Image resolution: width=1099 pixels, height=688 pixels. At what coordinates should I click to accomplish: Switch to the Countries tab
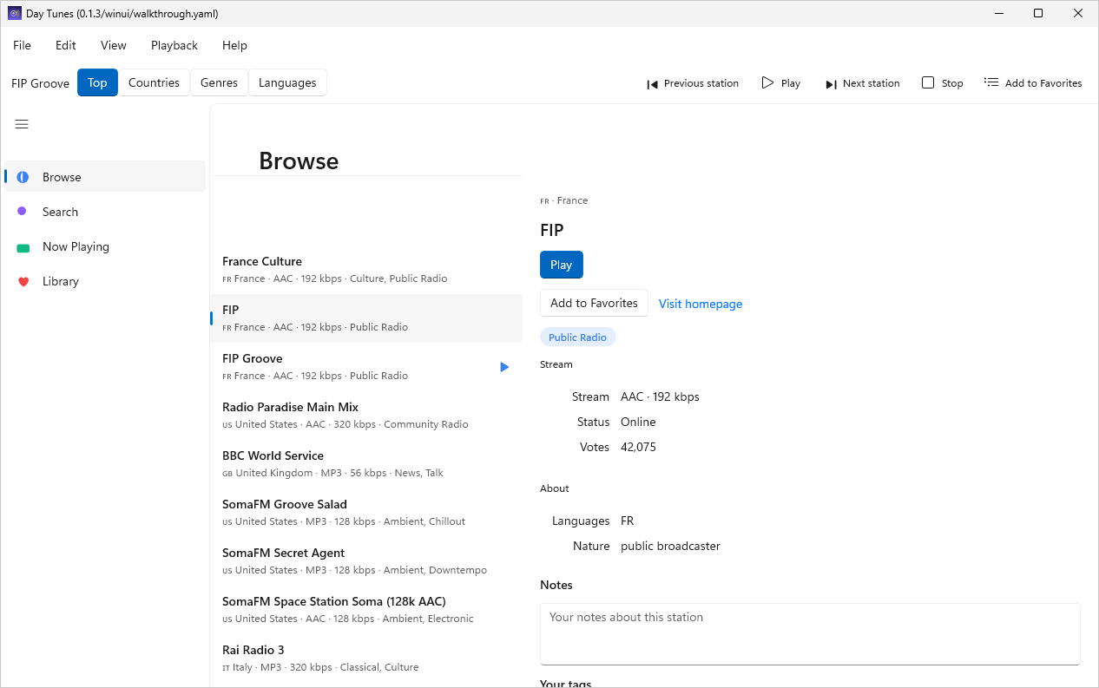pos(154,82)
